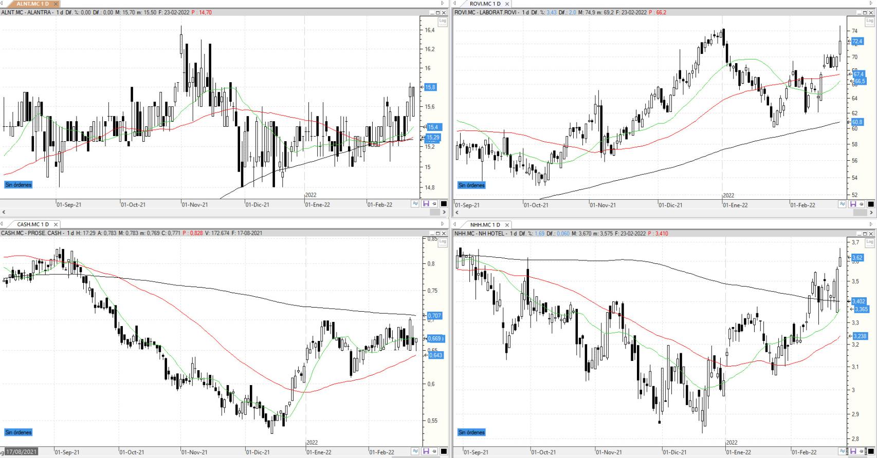This screenshot has width=877, height=458.
Task: Open black color swatch in CASH.MC chart
Action: [444, 451]
